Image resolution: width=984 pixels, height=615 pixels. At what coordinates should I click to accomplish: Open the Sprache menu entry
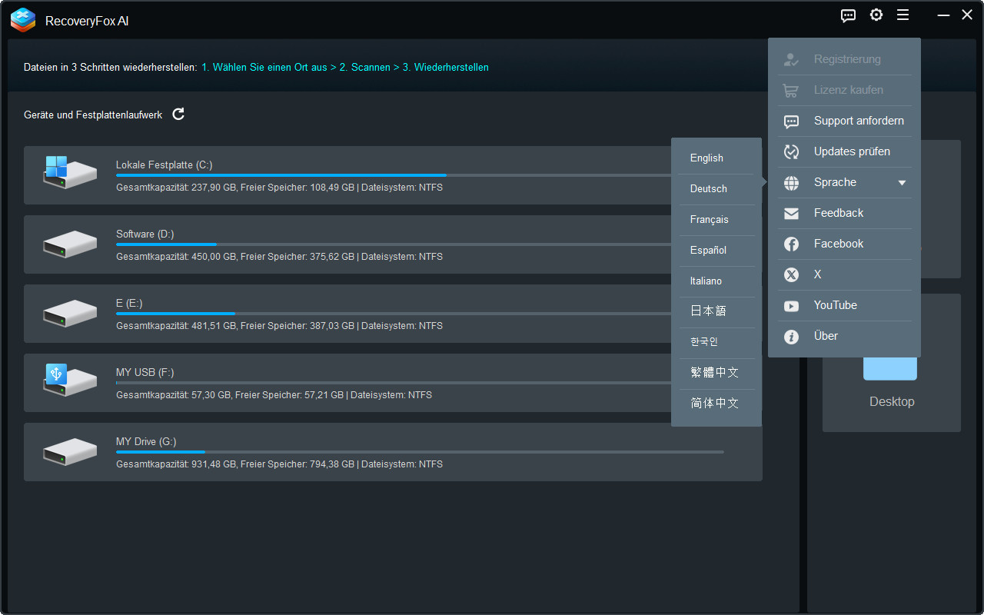pos(844,182)
